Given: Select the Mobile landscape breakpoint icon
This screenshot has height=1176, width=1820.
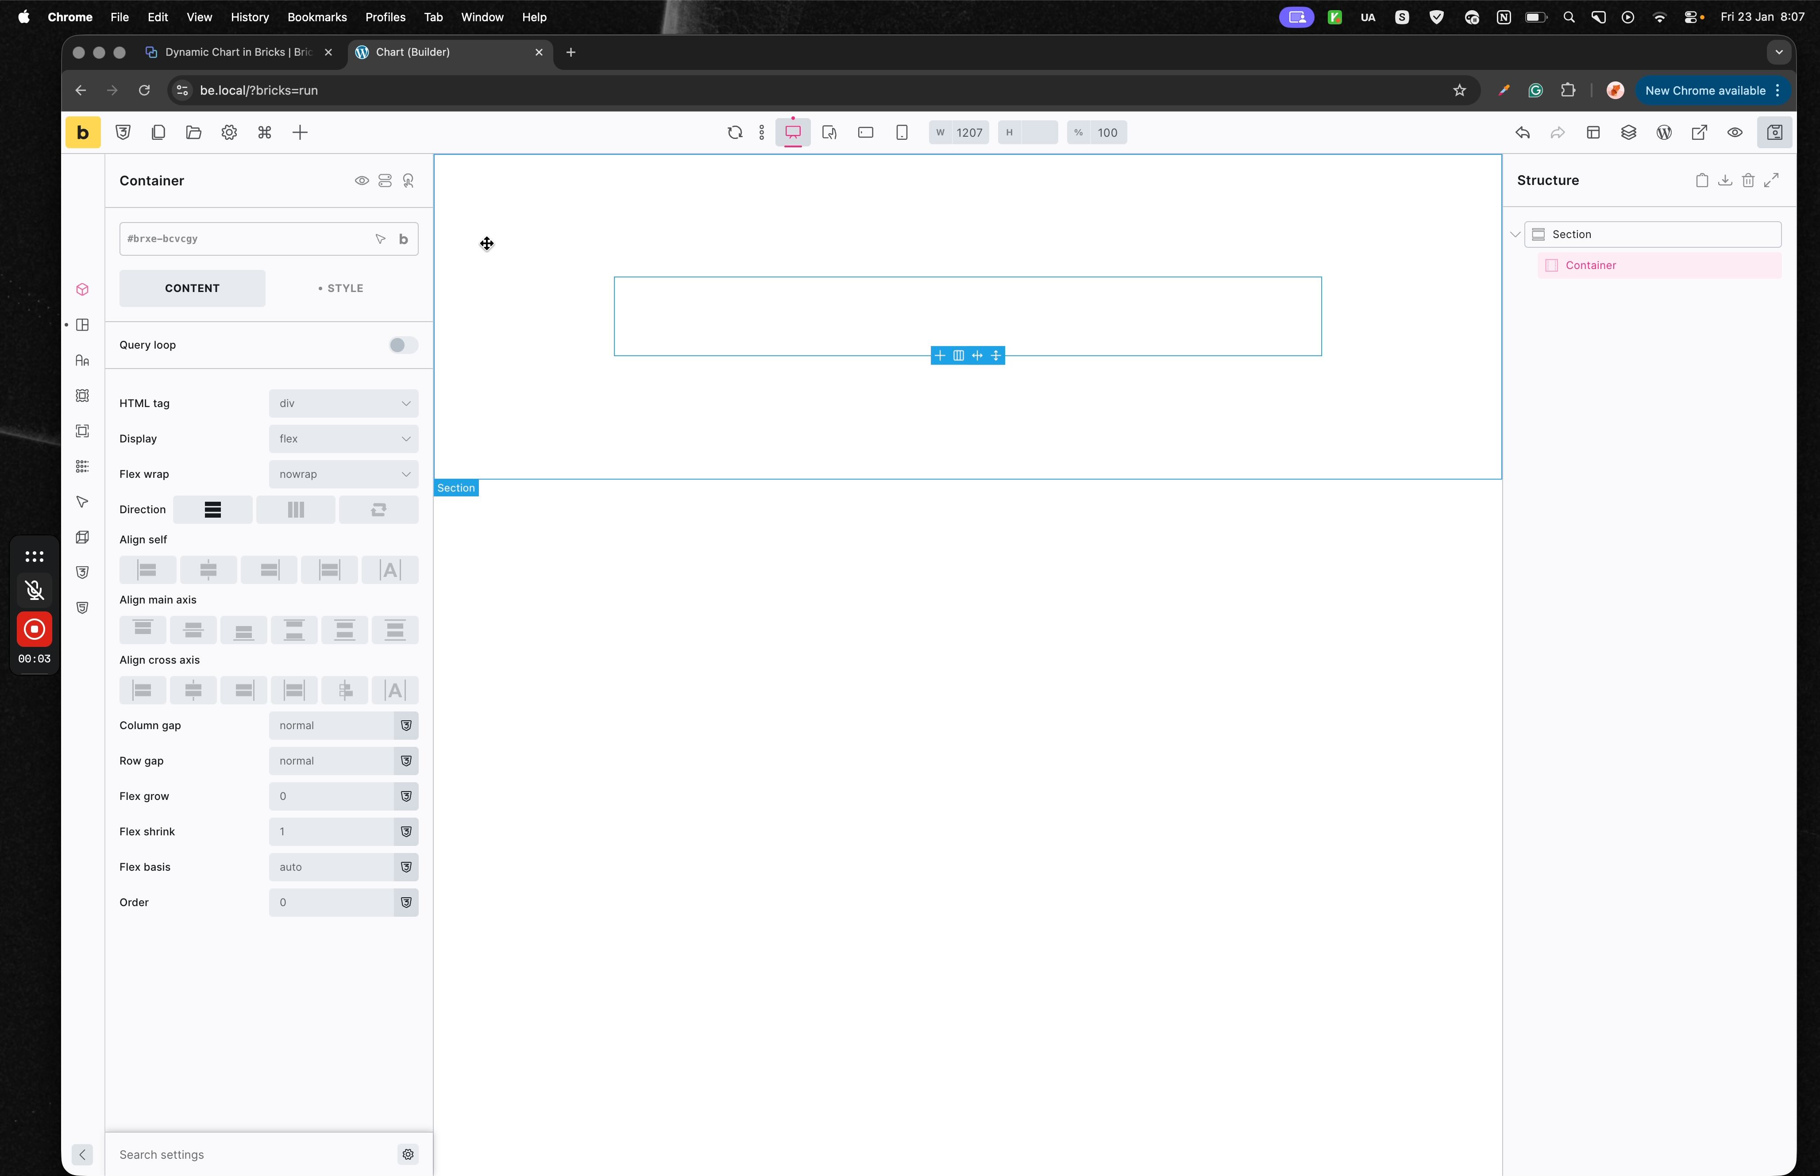Looking at the screenshot, I should click(865, 132).
